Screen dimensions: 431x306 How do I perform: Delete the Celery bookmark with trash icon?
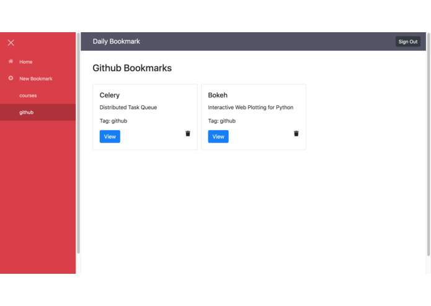[188, 133]
